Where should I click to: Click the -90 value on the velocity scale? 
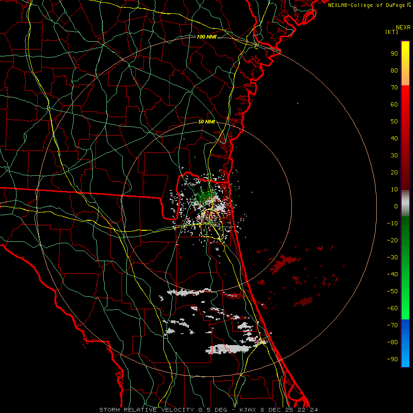392,359
